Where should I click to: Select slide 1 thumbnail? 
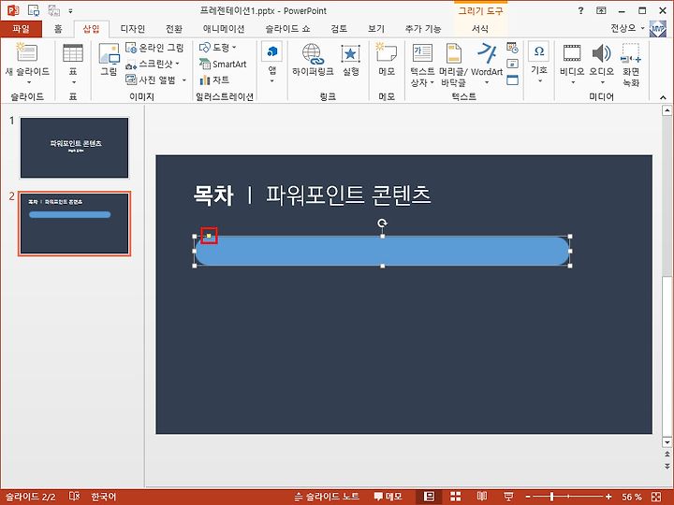(x=74, y=148)
